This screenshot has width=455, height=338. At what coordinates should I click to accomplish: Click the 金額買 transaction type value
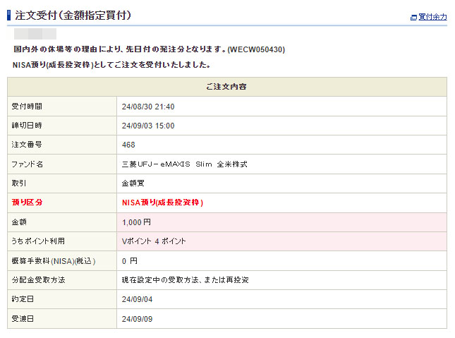(134, 183)
